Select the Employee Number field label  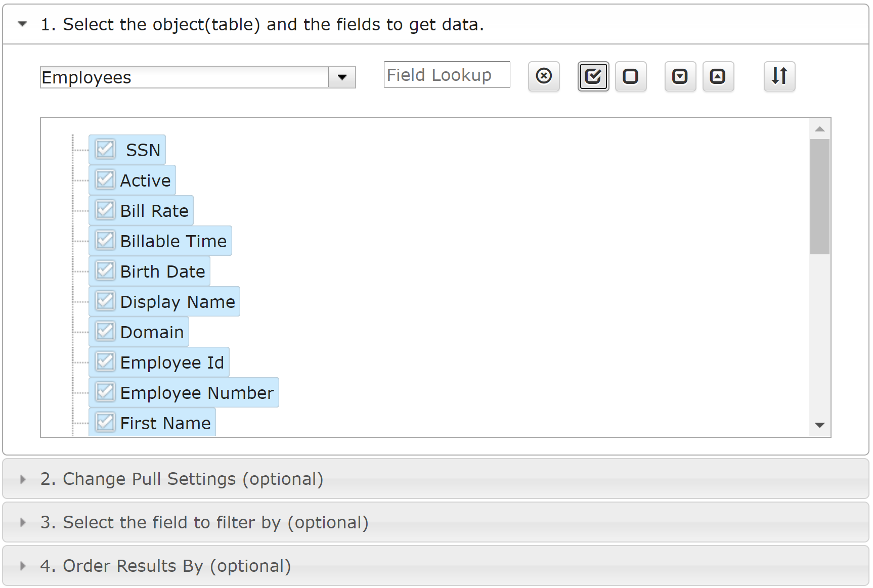point(197,393)
